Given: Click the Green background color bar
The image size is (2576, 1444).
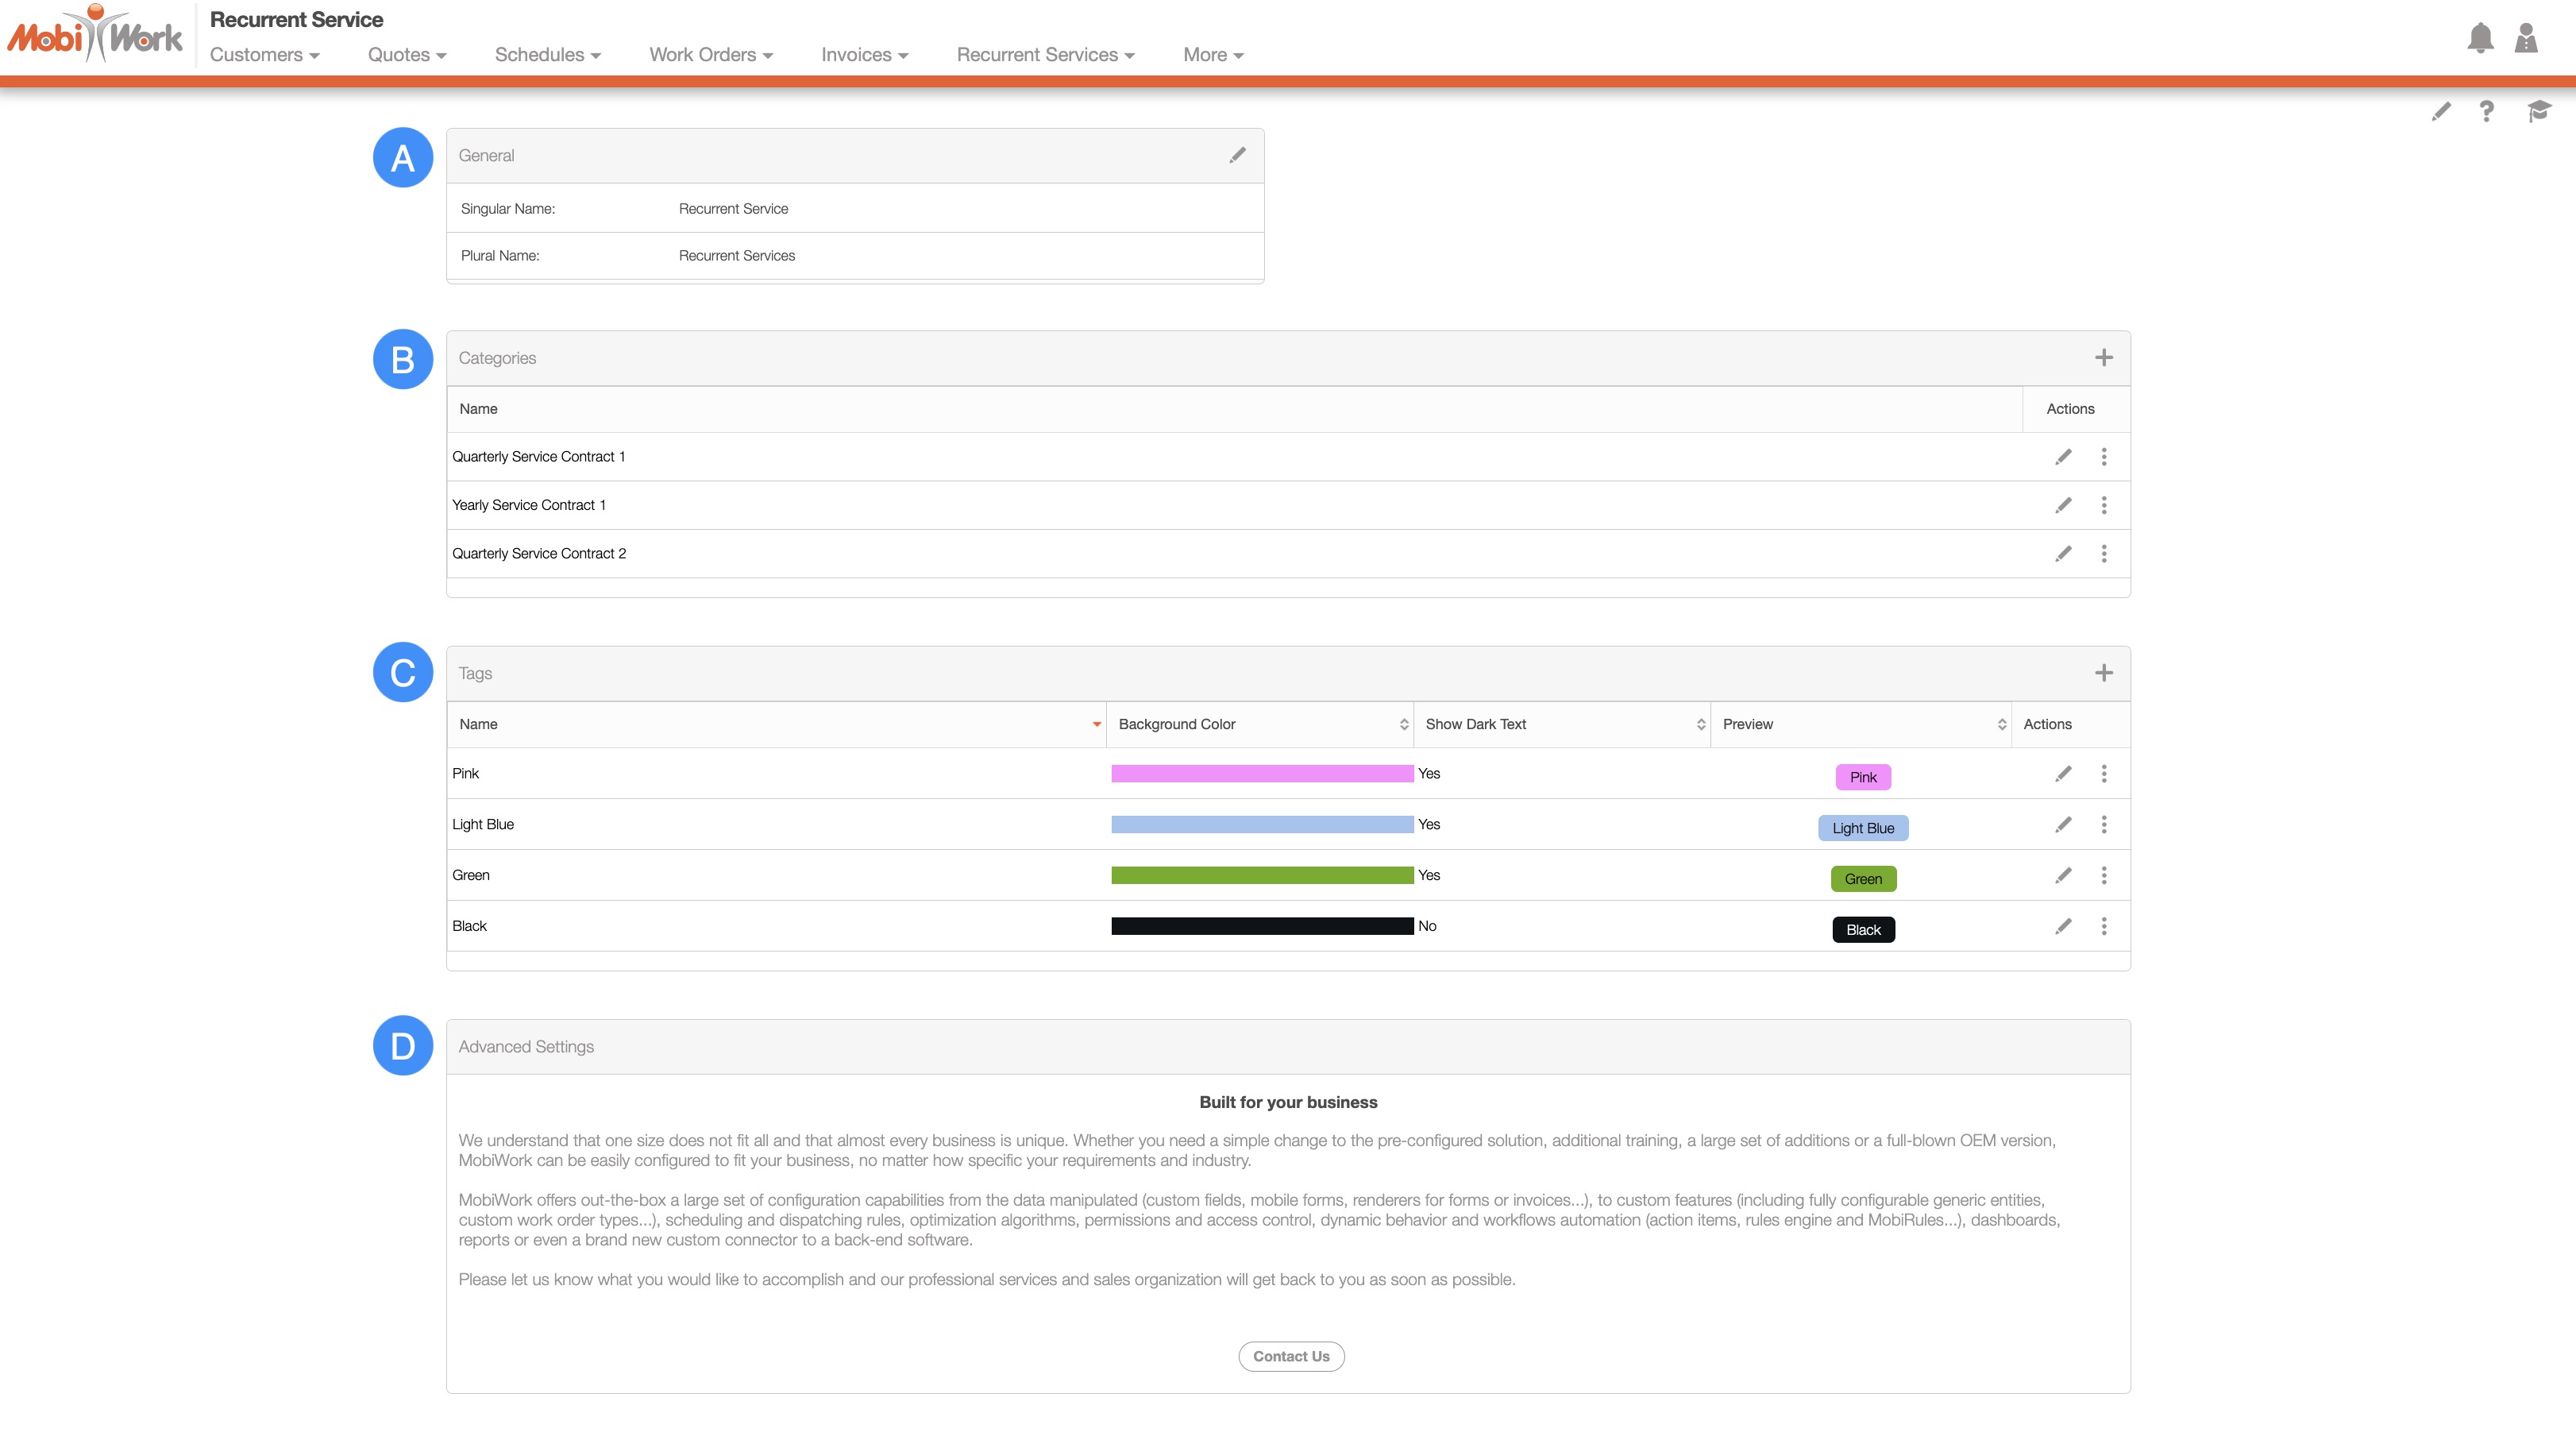Looking at the screenshot, I should (x=1261, y=875).
